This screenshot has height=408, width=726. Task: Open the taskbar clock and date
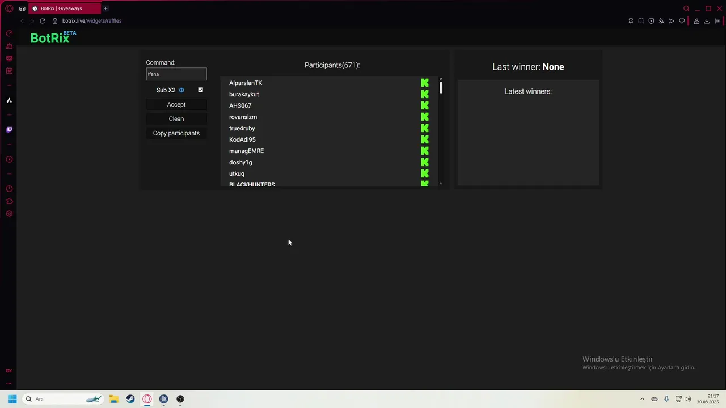(x=708, y=399)
